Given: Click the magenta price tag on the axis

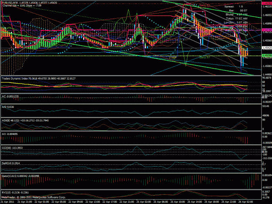Looking at the screenshot, I should pyautogui.click(x=267, y=30).
